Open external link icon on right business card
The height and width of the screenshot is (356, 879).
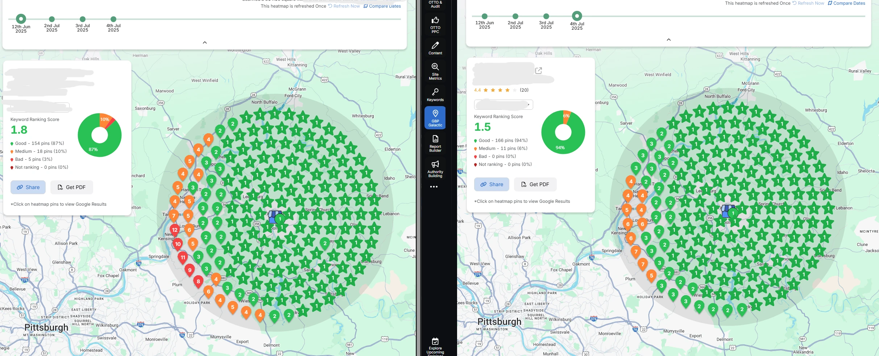click(539, 70)
